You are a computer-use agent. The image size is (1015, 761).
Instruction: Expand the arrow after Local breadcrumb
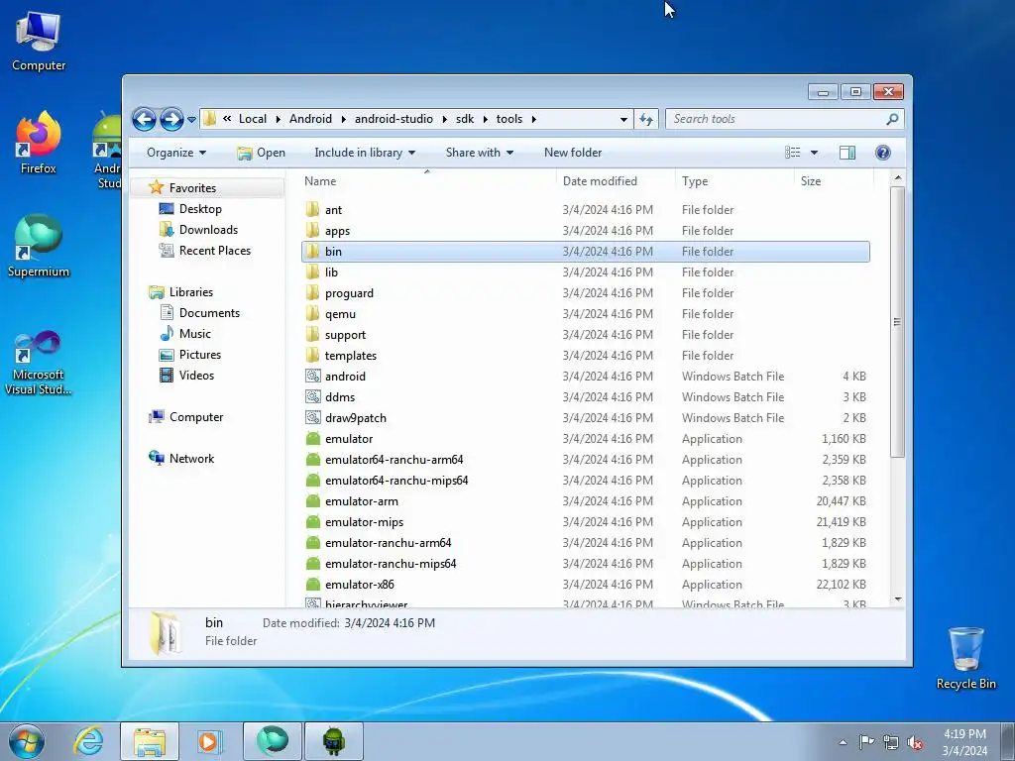point(278,119)
